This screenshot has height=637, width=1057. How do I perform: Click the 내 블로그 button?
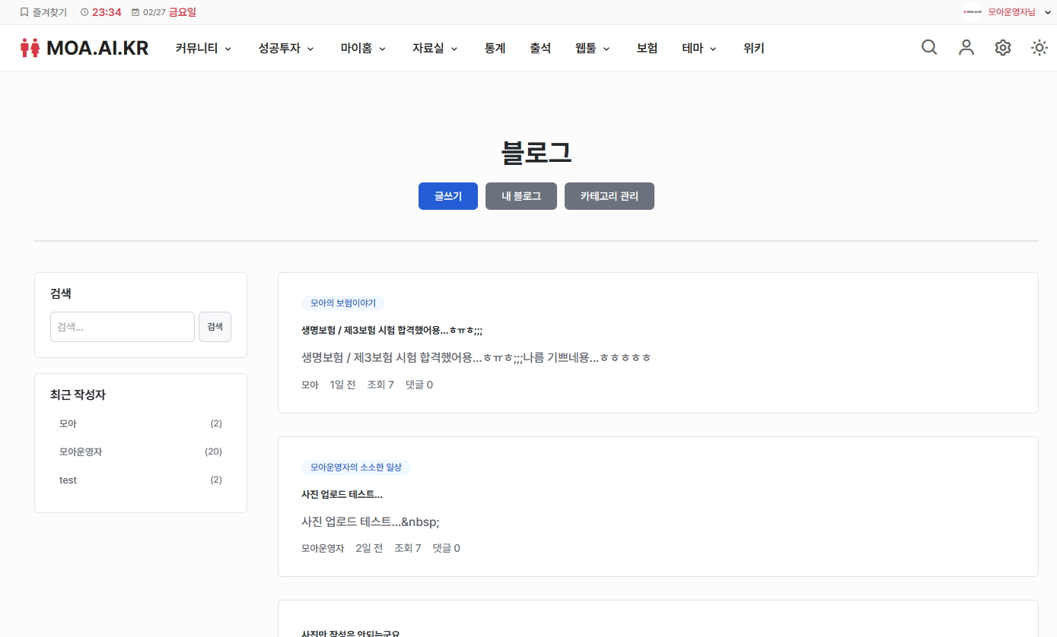coord(521,196)
